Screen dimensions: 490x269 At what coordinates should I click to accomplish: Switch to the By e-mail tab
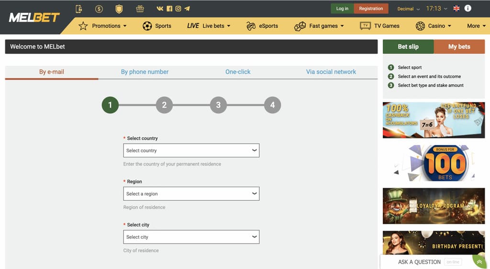coord(52,72)
